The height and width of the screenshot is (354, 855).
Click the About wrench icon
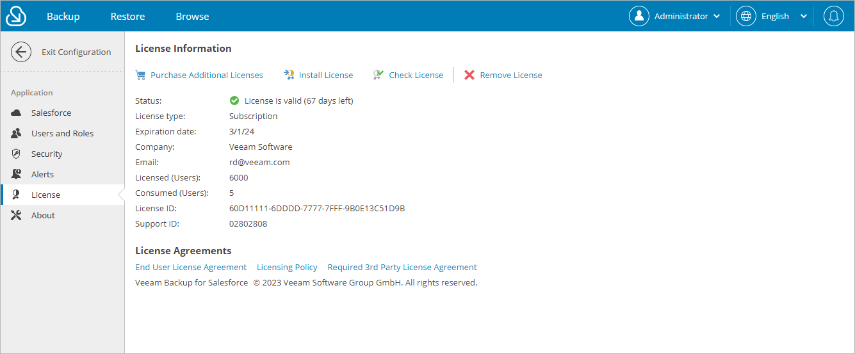(x=17, y=215)
